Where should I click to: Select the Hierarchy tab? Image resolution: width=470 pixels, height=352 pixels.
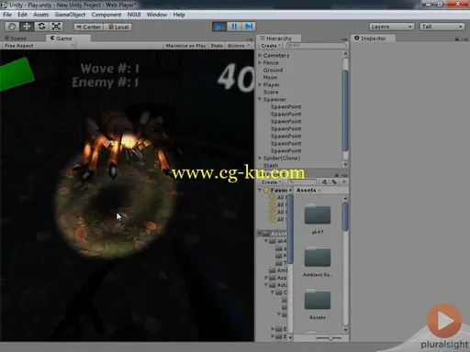coord(279,38)
